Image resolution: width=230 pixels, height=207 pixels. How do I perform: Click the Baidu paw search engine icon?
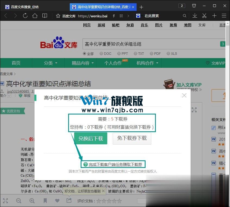(x=138, y=16)
